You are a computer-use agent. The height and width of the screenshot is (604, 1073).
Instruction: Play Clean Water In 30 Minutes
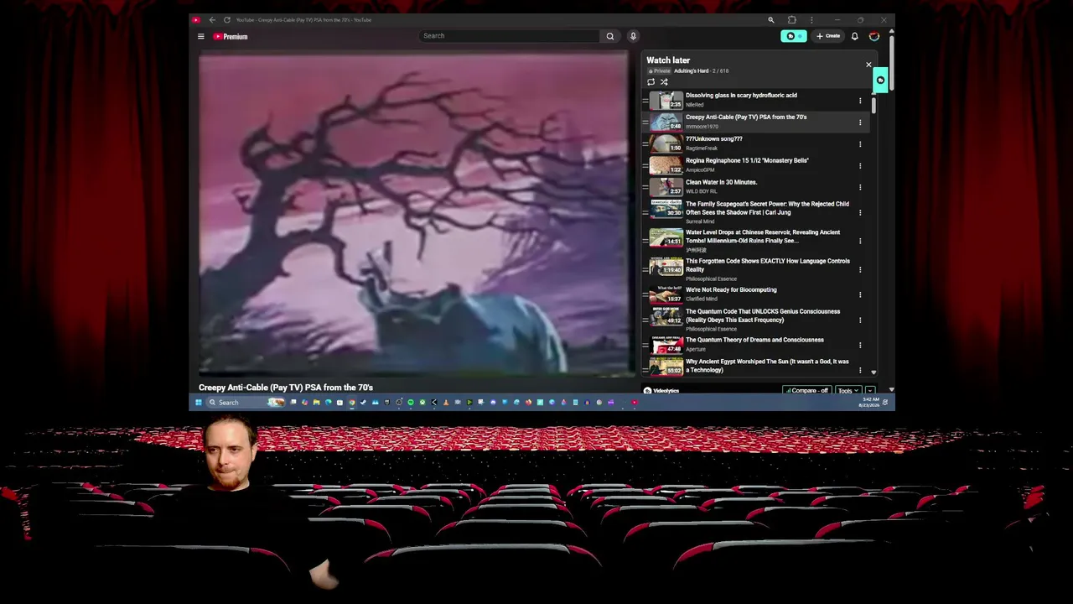pyautogui.click(x=721, y=183)
